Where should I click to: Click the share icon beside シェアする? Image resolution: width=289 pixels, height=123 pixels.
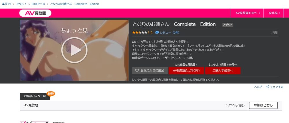tap(267, 87)
